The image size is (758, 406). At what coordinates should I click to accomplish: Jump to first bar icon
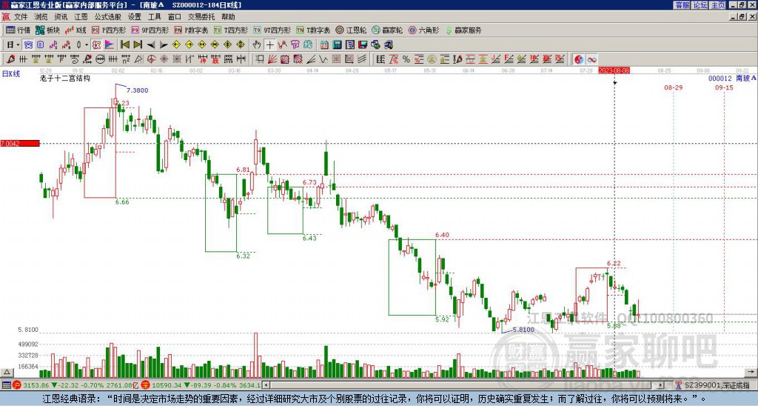(124, 45)
